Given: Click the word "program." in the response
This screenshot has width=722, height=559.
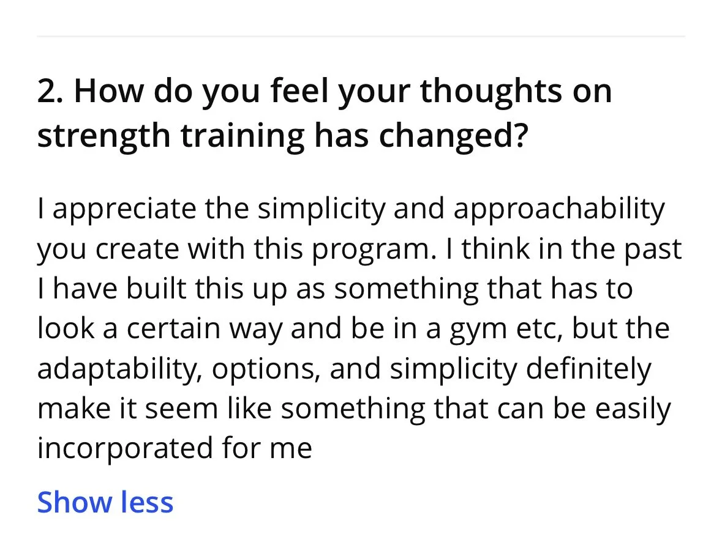Looking at the screenshot, I should [374, 250].
